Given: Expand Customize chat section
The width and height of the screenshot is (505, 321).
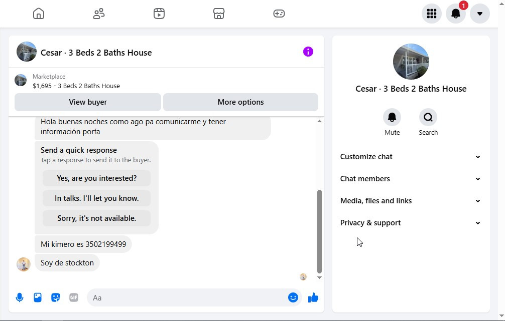Looking at the screenshot, I should coord(411,157).
